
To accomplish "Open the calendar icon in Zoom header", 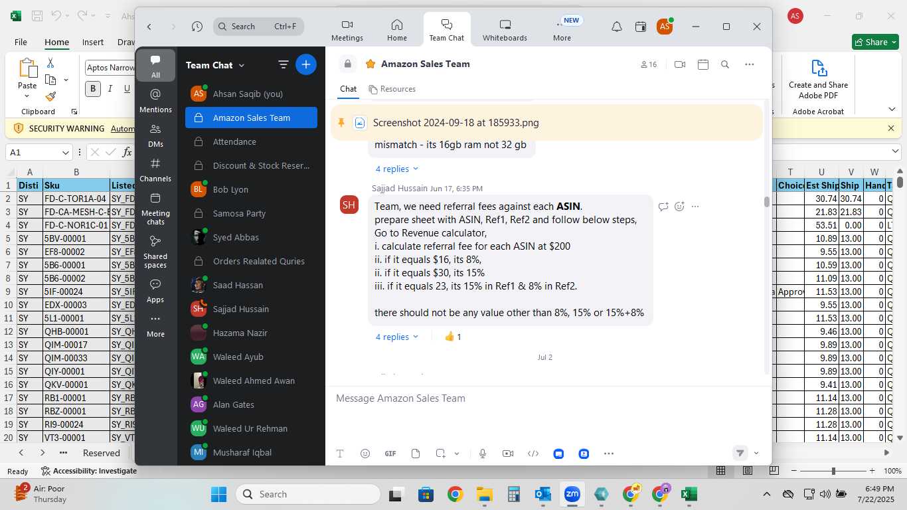I will pyautogui.click(x=641, y=27).
